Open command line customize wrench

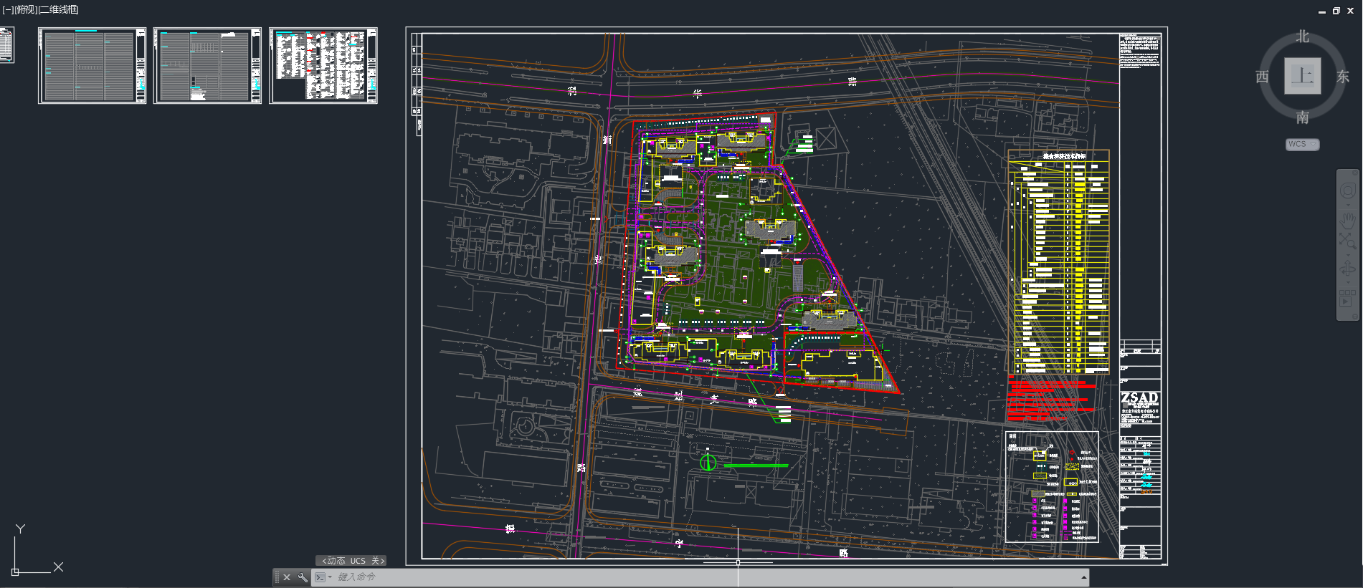(x=303, y=577)
